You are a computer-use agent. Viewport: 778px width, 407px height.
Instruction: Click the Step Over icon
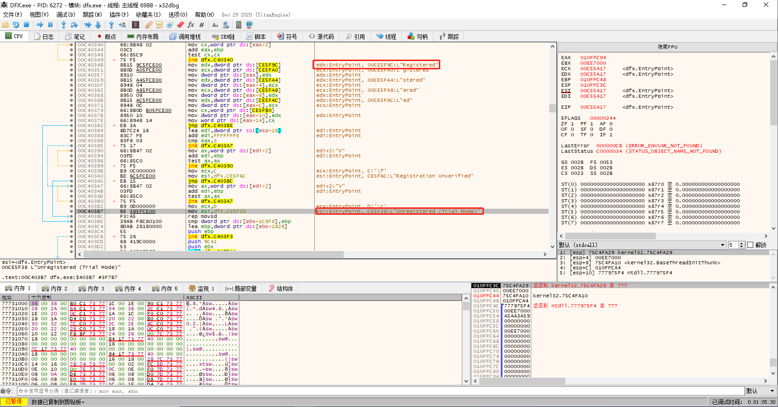point(74,25)
